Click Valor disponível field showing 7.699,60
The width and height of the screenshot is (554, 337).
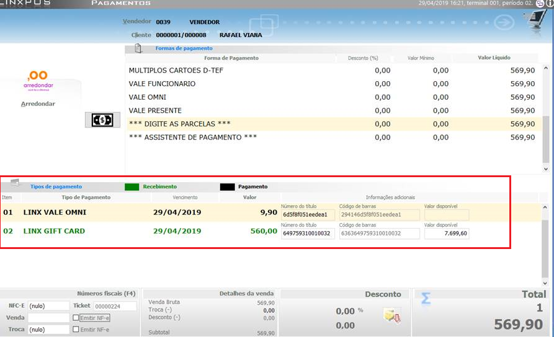coord(447,234)
